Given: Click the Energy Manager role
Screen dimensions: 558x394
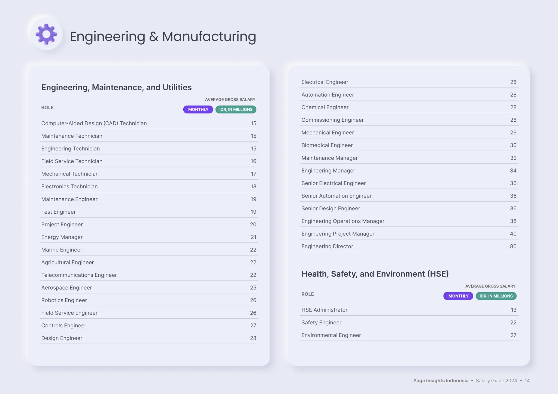Looking at the screenshot, I should [62, 237].
